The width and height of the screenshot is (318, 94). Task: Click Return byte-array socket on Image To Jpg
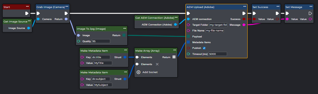coord(124,35)
